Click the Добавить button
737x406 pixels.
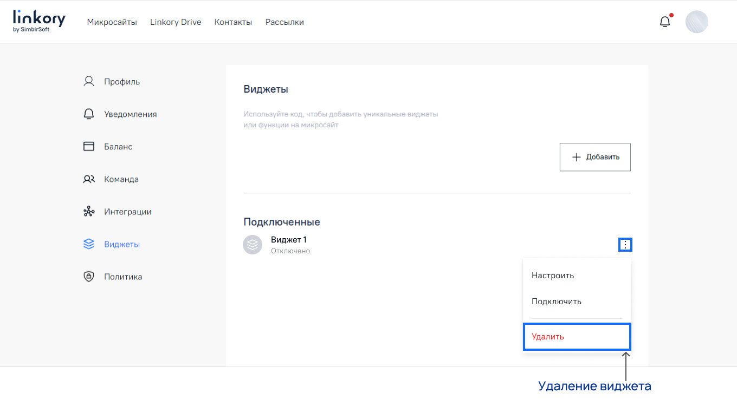point(594,156)
